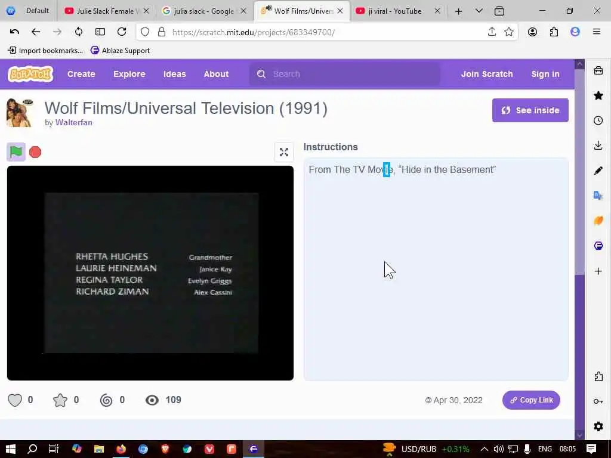Open the Join Scratch link

pyautogui.click(x=487, y=74)
